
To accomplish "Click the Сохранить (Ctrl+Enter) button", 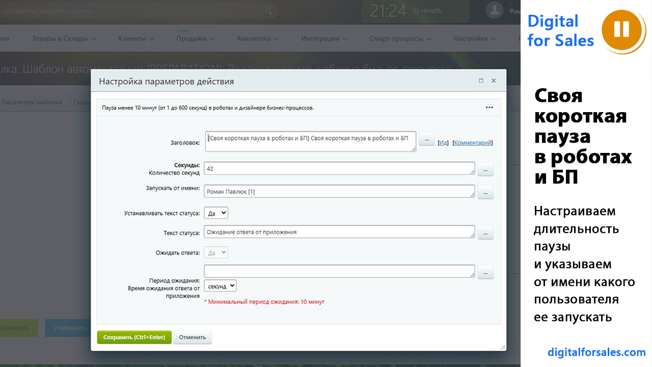I will 134,337.
